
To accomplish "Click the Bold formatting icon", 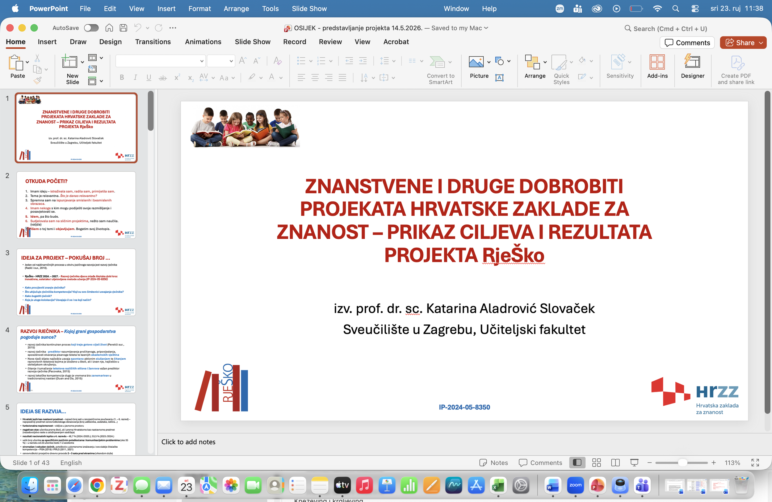I will pyautogui.click(x=122, y=77).
